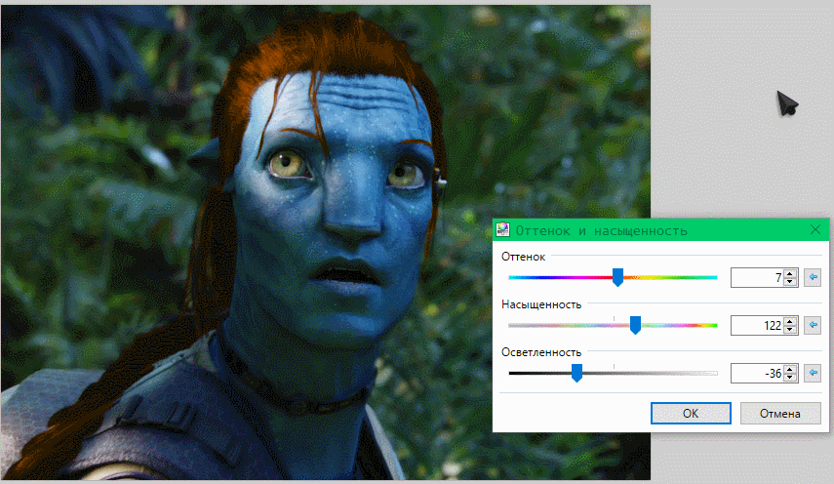The image size is (834, 484).
Task: Reset the Осветленность value with arrow icon
Action: [x=814, y=373]
